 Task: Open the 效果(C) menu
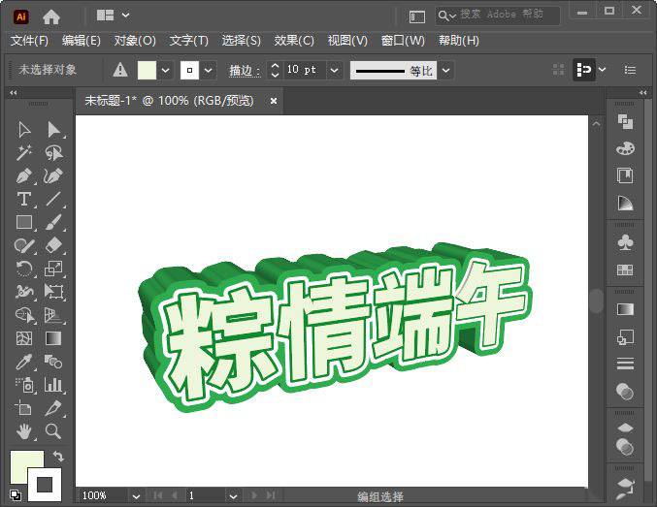294,41
